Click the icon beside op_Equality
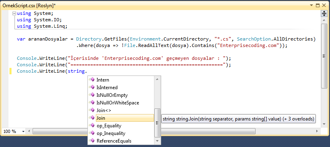Screen dimensions: 330x147 [x=92, y=125]
